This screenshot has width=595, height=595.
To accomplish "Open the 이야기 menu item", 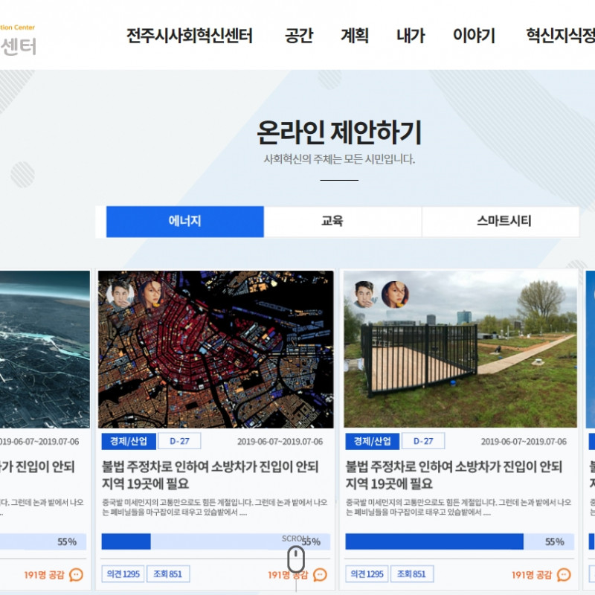I will 474,36.
